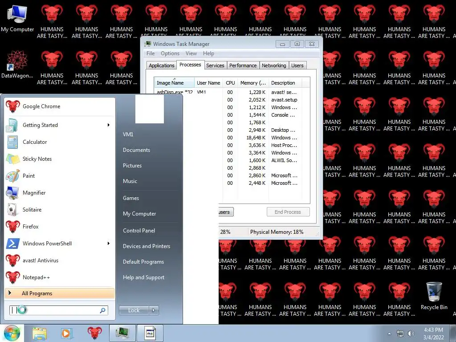The width and height of the screenshot is (456, 342).
Task: Open Sticky Notes from Start menu
Action: (x=60, y=159)
